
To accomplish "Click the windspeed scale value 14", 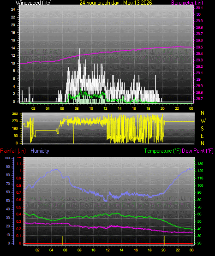I will pos(13,48).
